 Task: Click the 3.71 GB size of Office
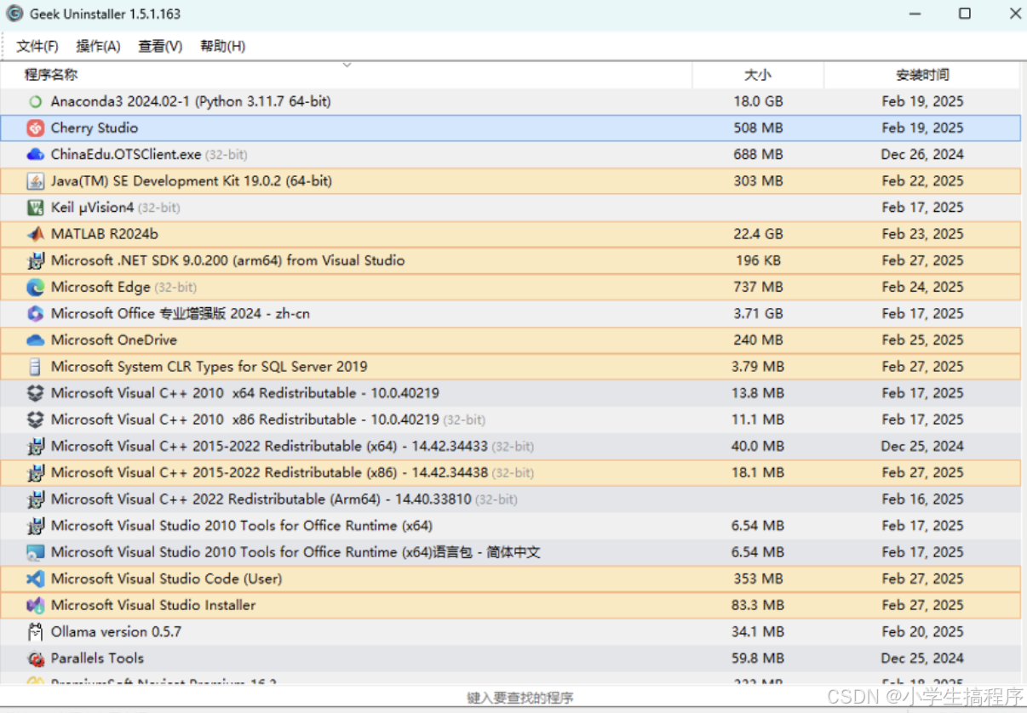pos(758,313)
